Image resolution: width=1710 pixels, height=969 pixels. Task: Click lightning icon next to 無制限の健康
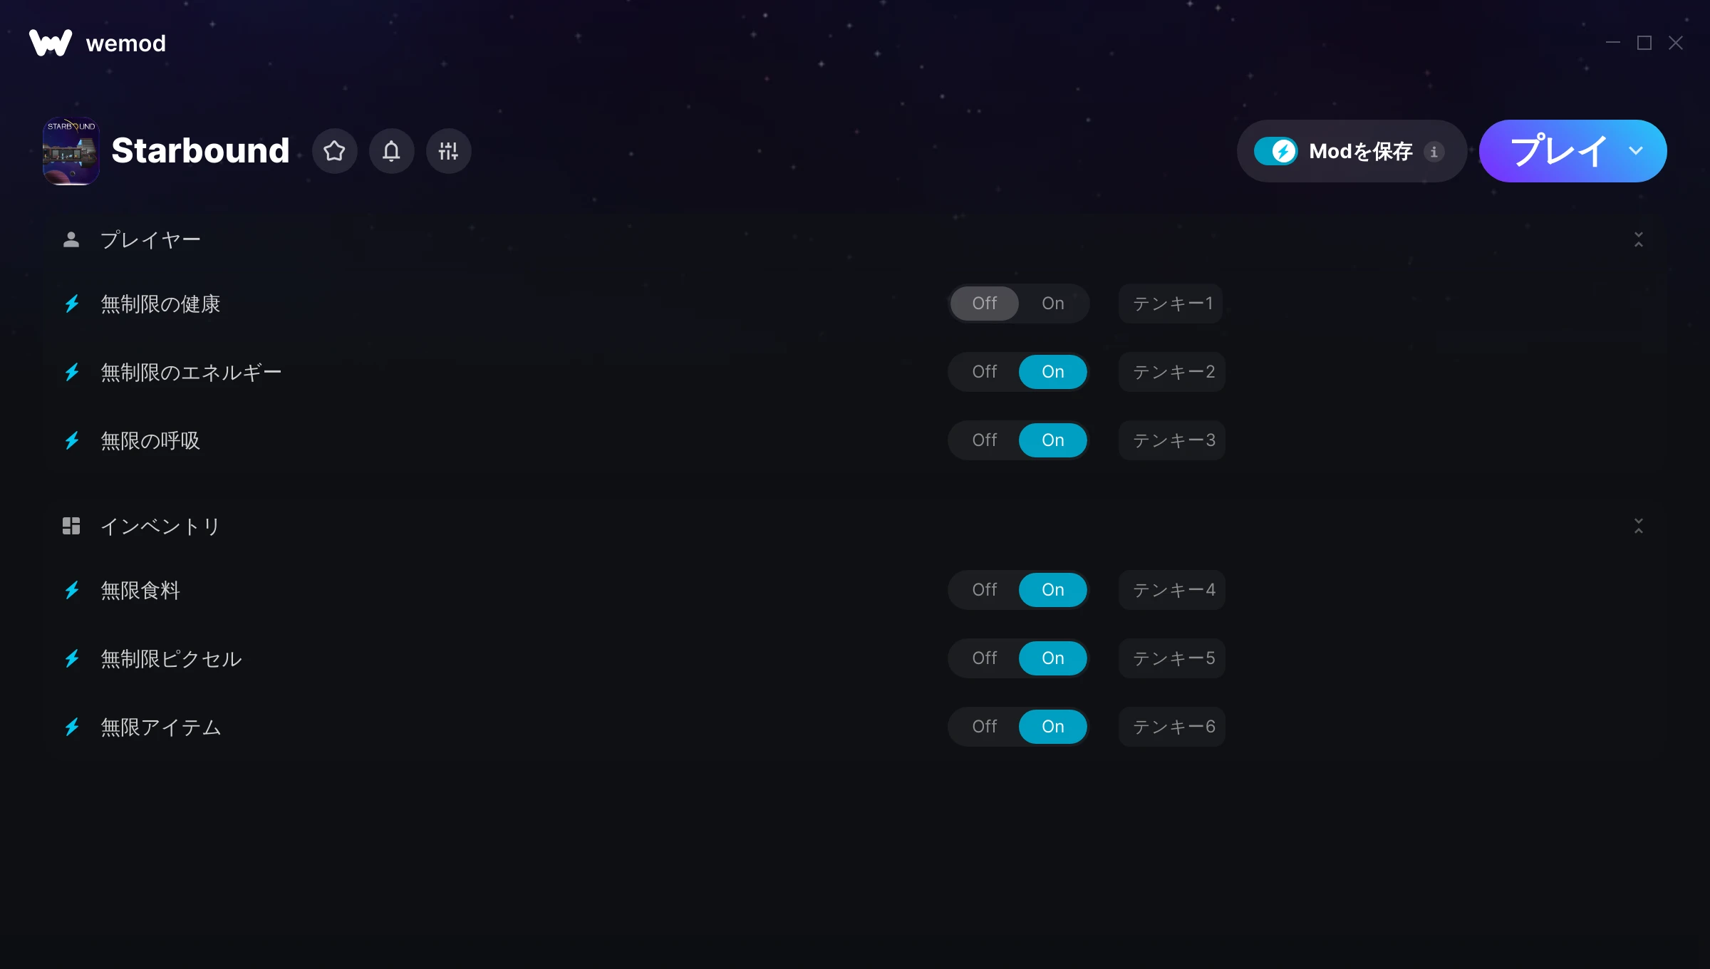[x=72, y=304]
